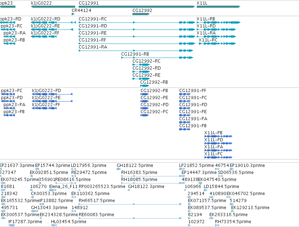Image resolution: width=299 pixels, height=227 pixels.
Task: Select protein CG12992-PE
Action: [x=144, y=101]
